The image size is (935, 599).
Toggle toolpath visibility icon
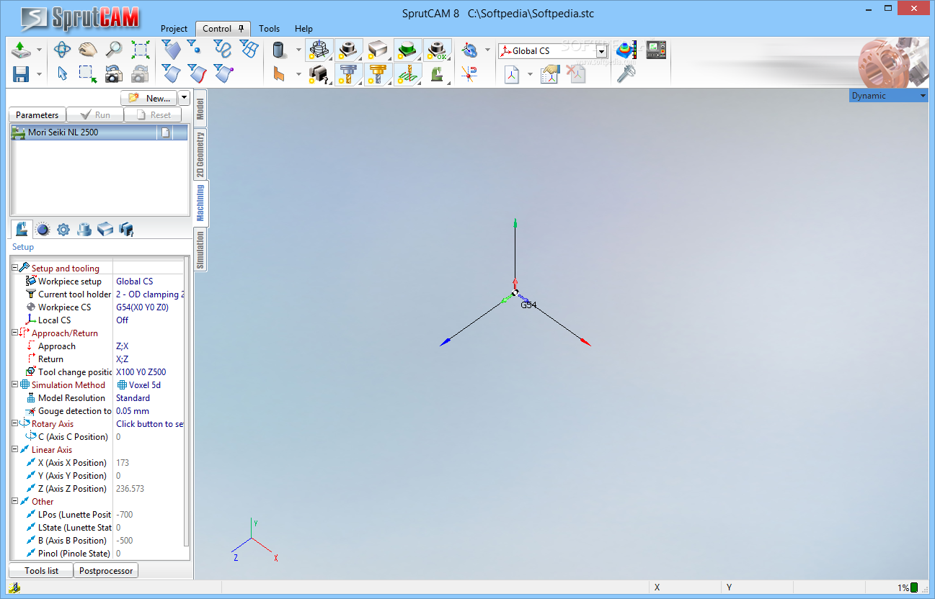[408, 73]
